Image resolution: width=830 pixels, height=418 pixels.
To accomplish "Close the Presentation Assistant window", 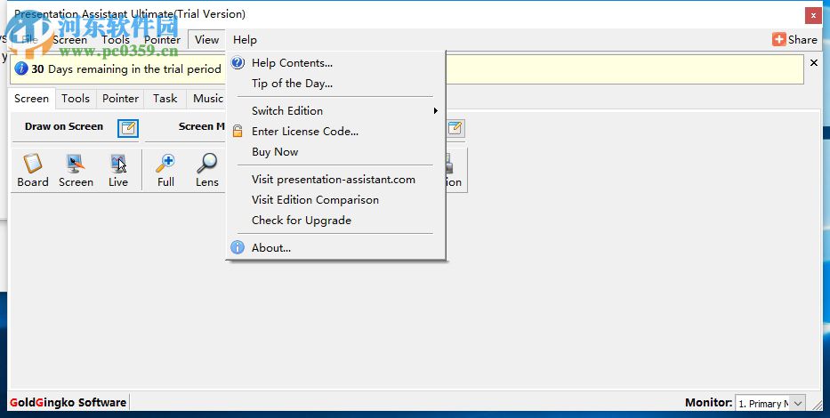I will [814, 16].
